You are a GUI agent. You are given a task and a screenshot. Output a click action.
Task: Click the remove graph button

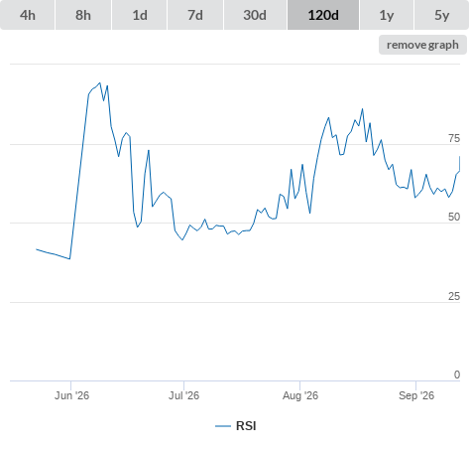(x=422, y=45)
